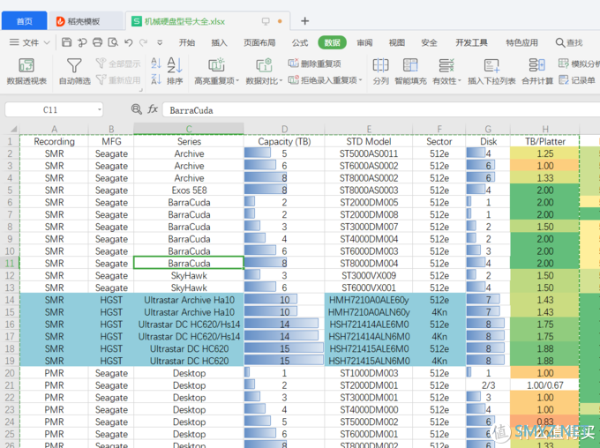Switch to the 插入 ribbon tab
Image resolution: width=600 pixels, height=448 pixels.
219,42
